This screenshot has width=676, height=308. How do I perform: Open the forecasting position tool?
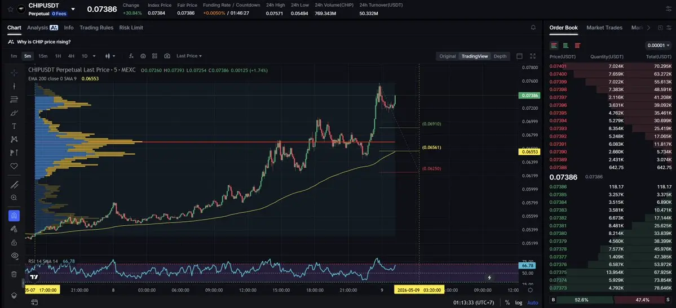tap(14, 153)
